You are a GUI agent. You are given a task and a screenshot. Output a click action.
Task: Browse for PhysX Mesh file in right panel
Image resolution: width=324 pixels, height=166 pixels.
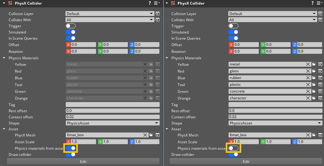(x=314, y=135)
